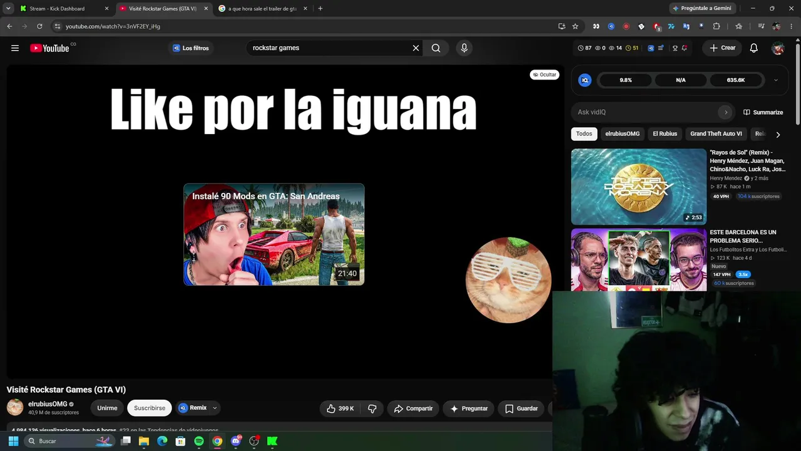Switch to the 'a que hora sale el trailer' tab
The width and height of the screenshot is (801, 451).
click(x=263, y=9)
